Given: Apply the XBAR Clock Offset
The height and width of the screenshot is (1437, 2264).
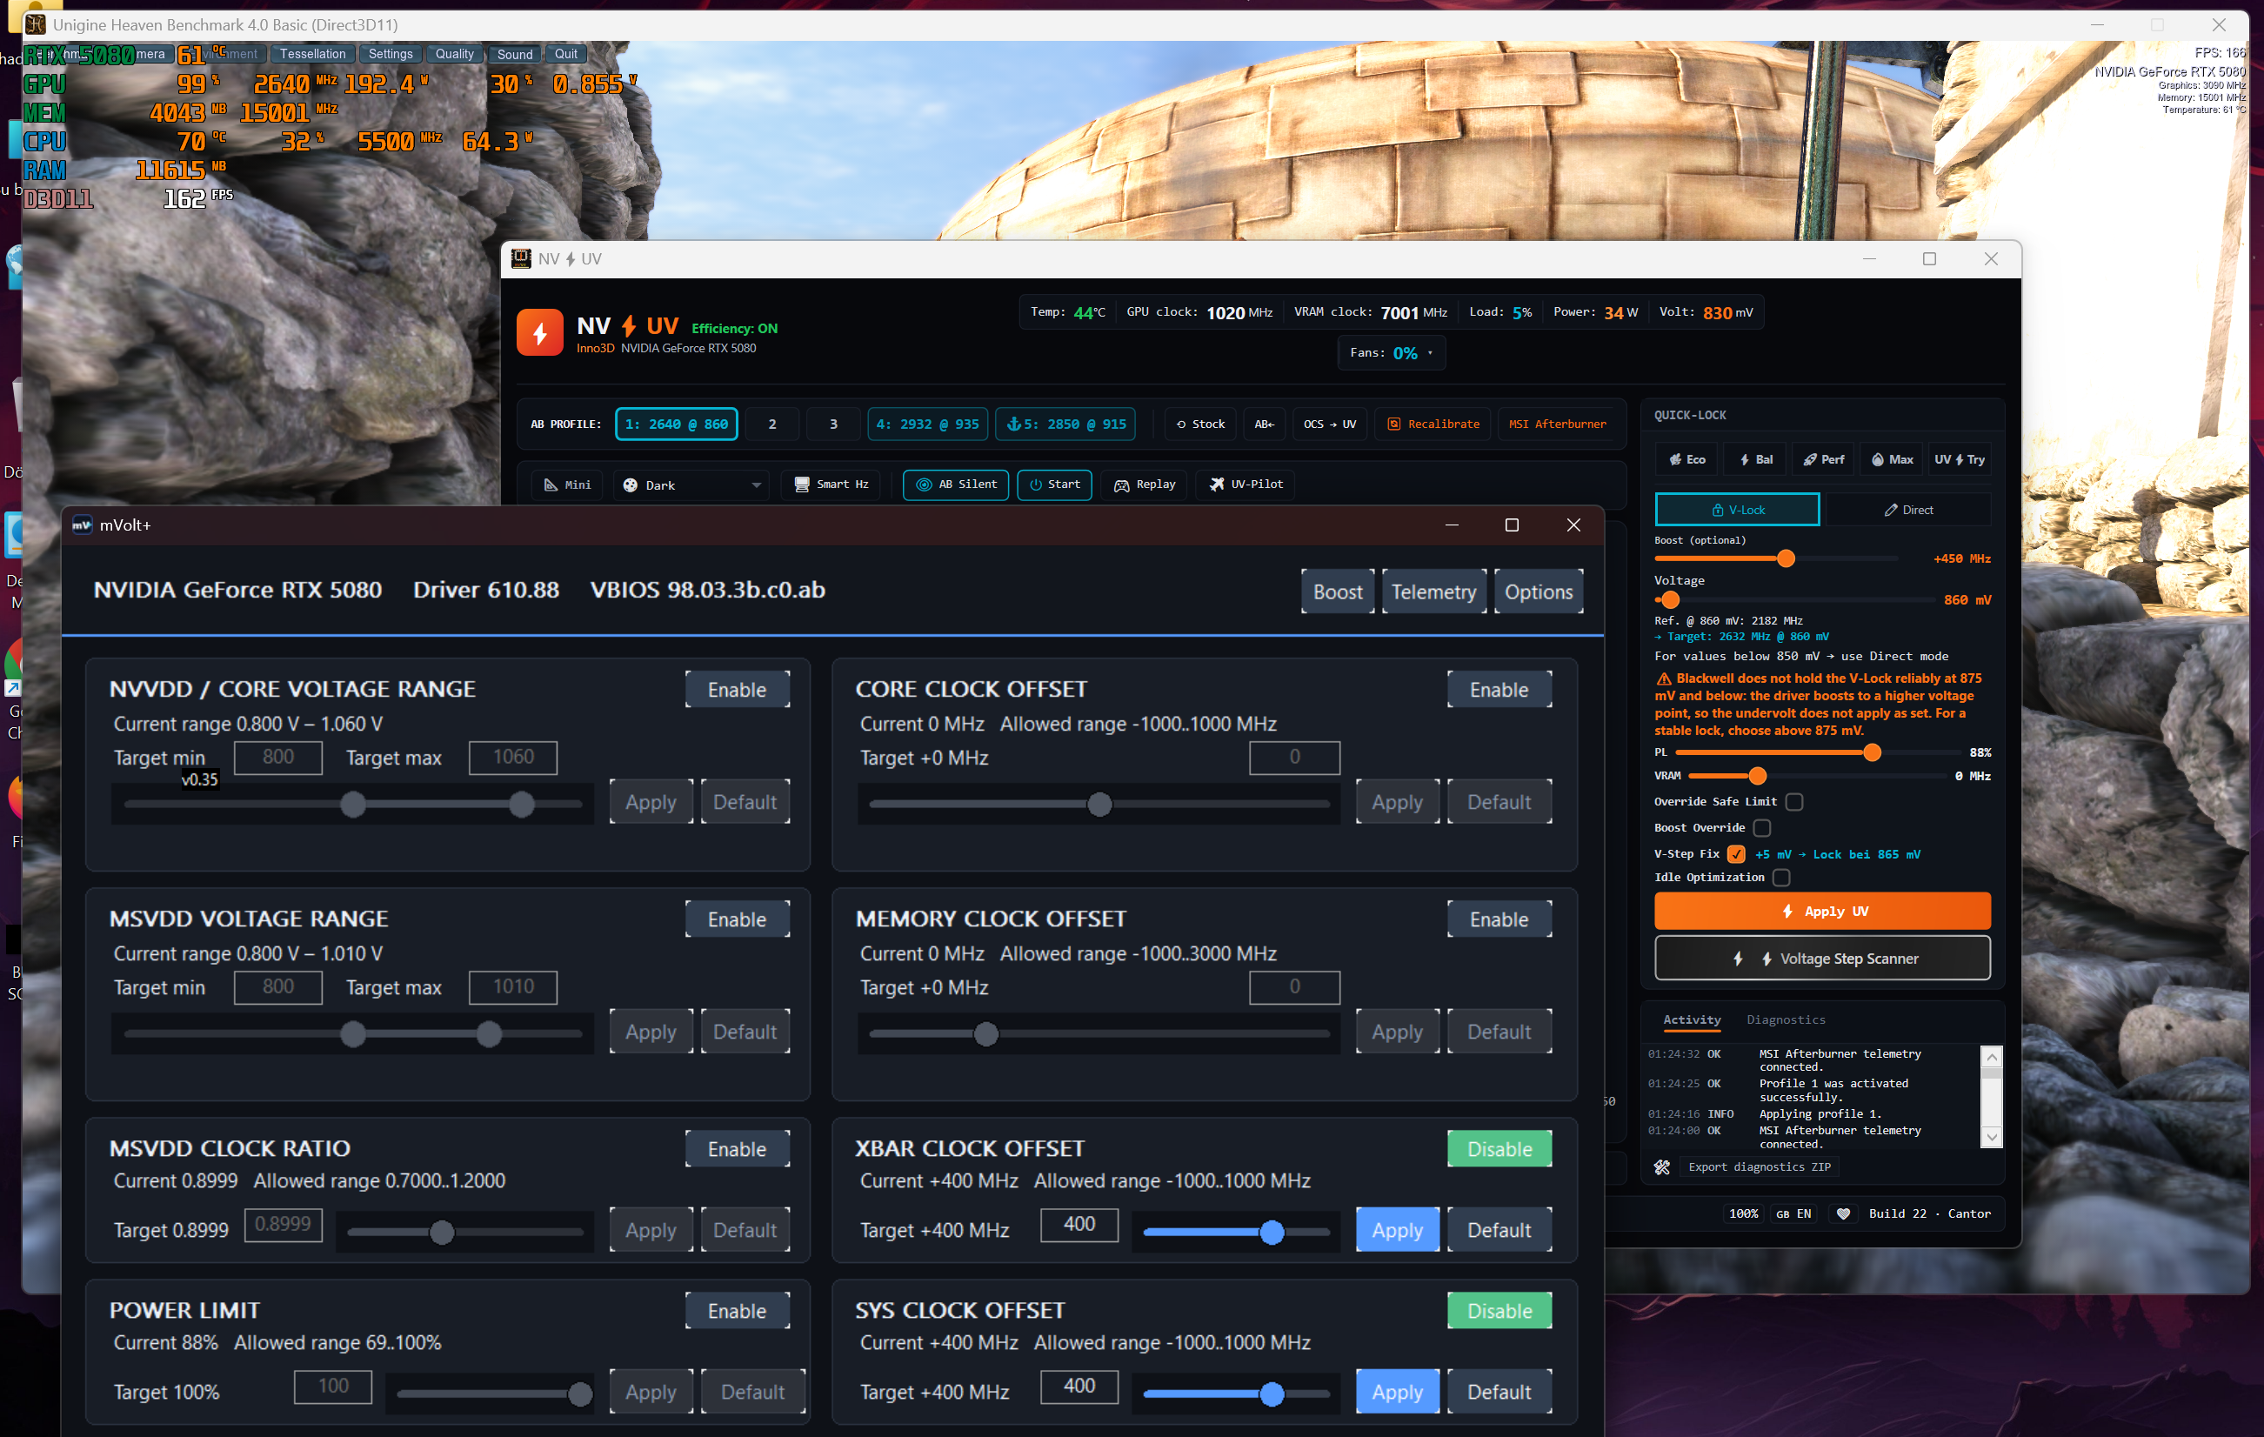Looking at the screenshot, I should [1397, 1230].
